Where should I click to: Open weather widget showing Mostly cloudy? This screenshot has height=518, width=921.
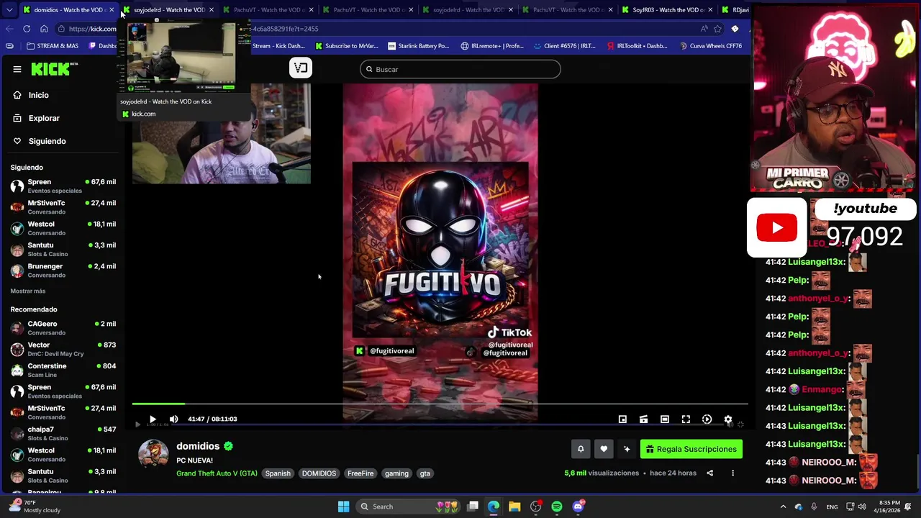coord(35,506)
